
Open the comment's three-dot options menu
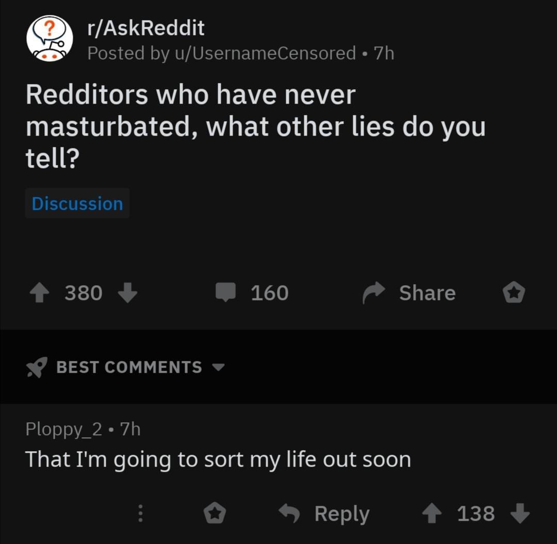pos(139,514)
